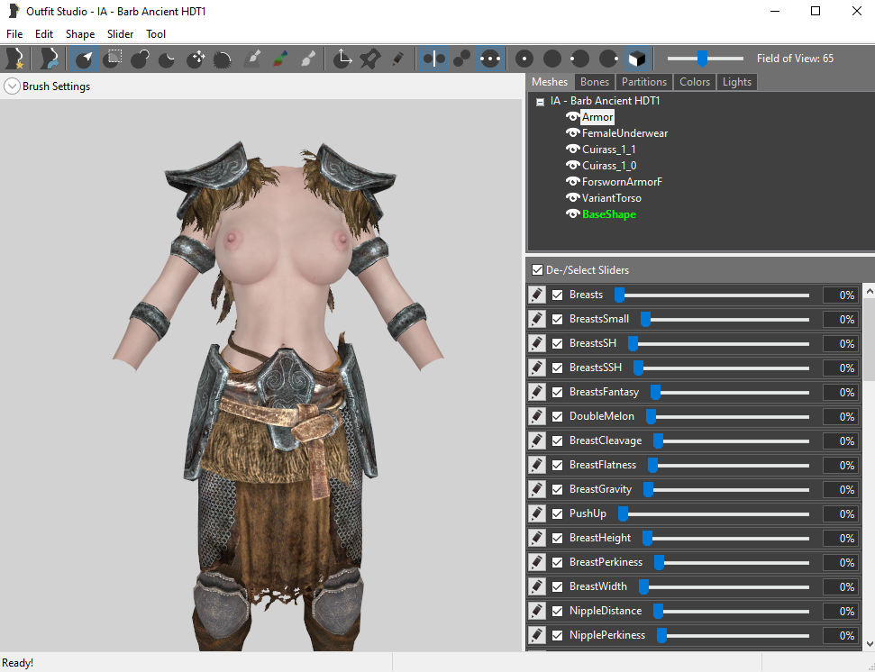Click the New Project toolbar icon
Screen dimensions: 875x672
15,59
